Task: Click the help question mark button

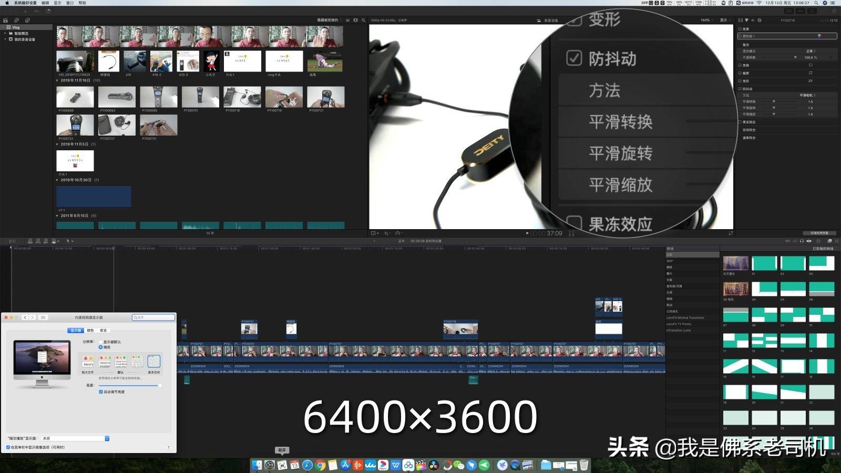Action: pyautogui.click(x=168, y=447)
